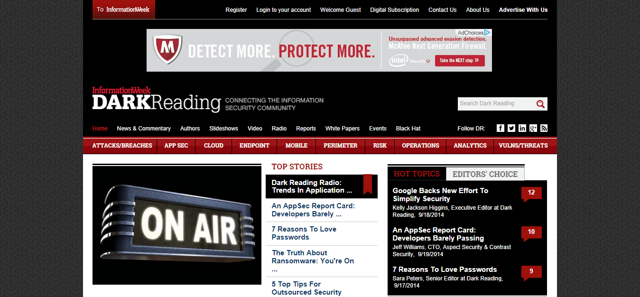The width and height of the screenshot is (640, 297).
Task: Open The Truth About Ransomware story
Action: pyautogui.click(x=313, y=261)
